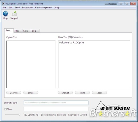Image resolution: width=138 pixels, height=122 pixels.
Task: Maximize the R10Cipher window
Action: 127,4
